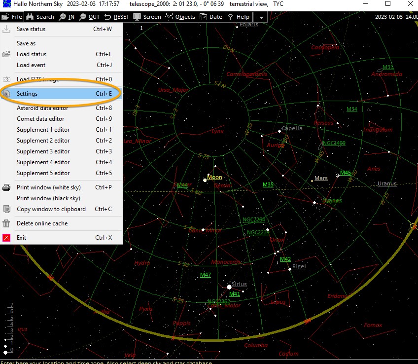The width and height of the screenshot is (418, 364).
Task: Open the Comet data editor
Action: point(61,119)
